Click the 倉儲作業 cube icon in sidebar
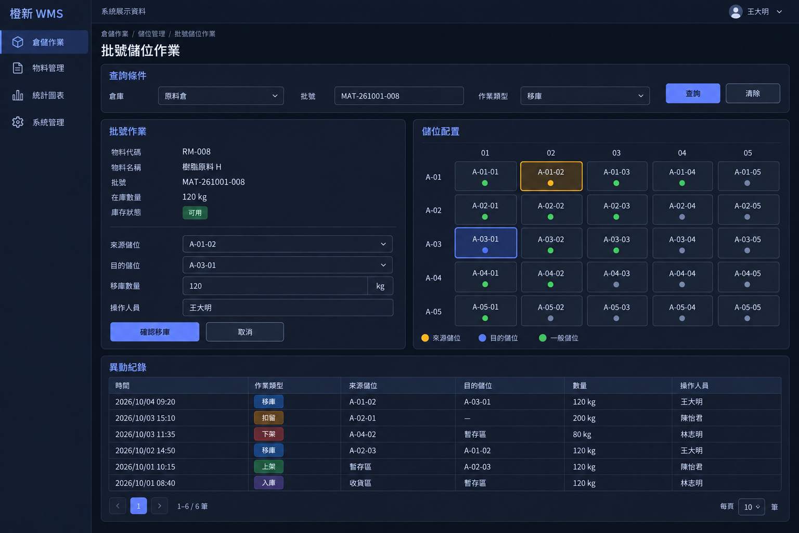799x533 pixels. [18, 42]
